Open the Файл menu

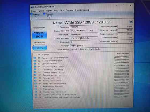(x=33, y=11)
